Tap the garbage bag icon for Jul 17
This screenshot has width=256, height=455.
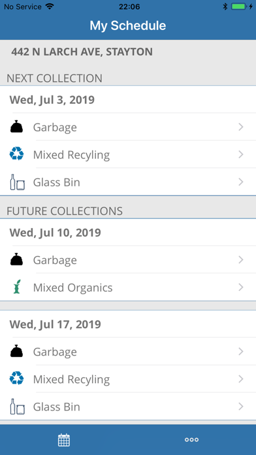tap(16, 351)
